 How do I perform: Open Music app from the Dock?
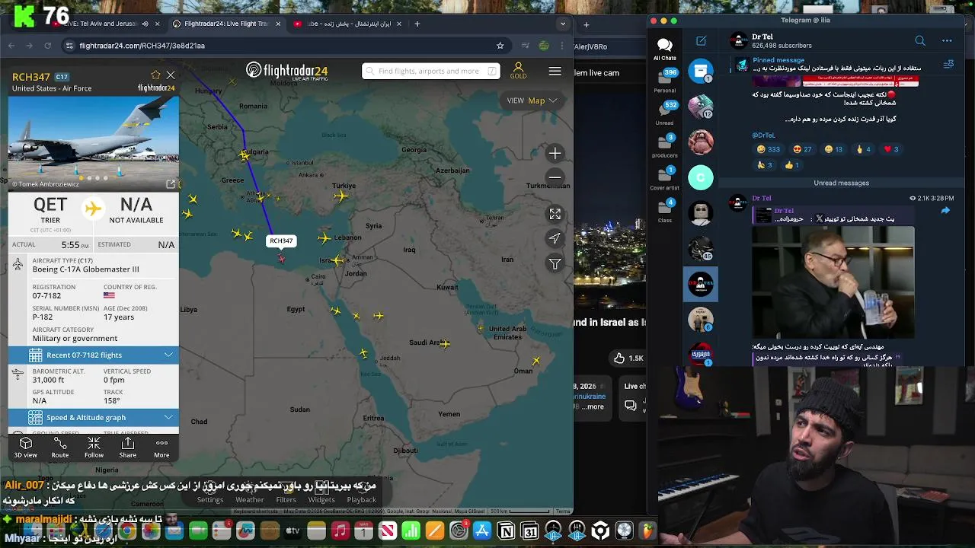point(340,531)
